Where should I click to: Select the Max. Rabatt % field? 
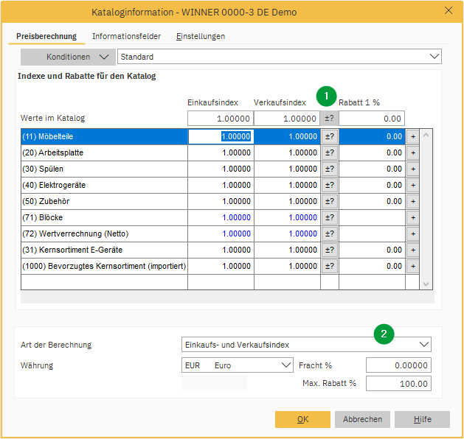[398, 383]
